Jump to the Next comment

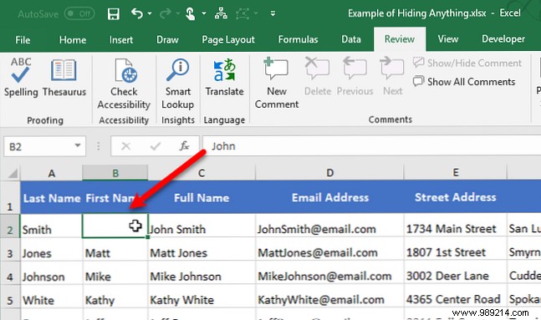pyautogui.click(x=392, y=77)
